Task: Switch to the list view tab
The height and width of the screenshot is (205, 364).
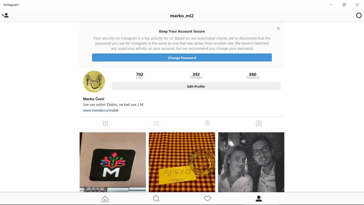Action: [156, 123]
